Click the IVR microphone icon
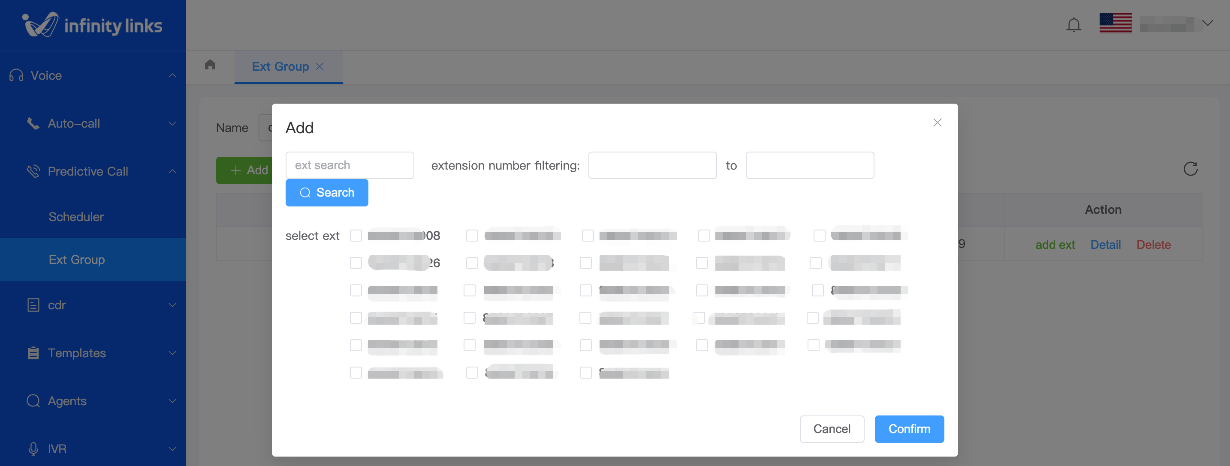1230x466 pixels. click(33, 448)
